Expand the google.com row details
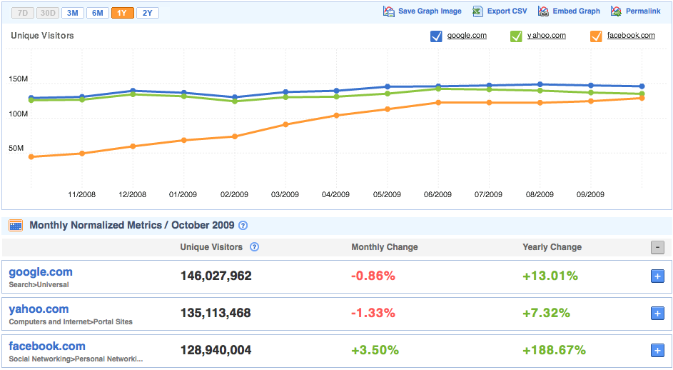The image size is (673, 370). click(657, 276)
